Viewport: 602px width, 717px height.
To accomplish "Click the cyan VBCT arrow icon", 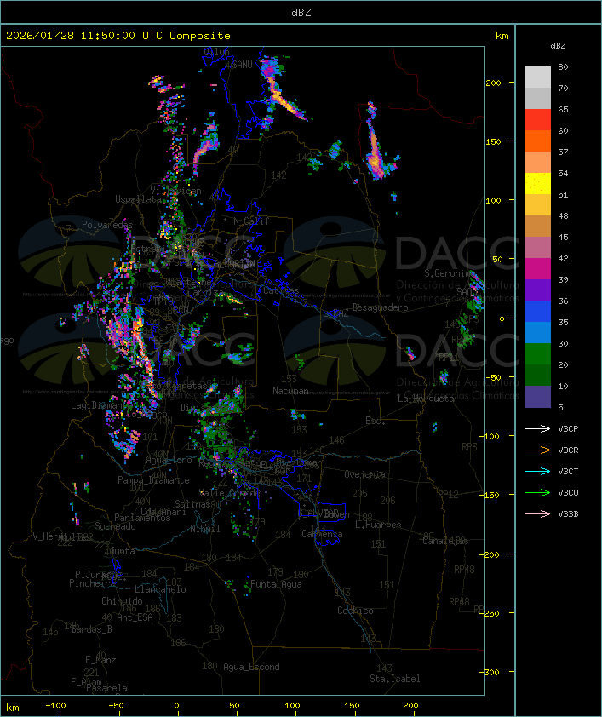I will (x=537, y=471).
